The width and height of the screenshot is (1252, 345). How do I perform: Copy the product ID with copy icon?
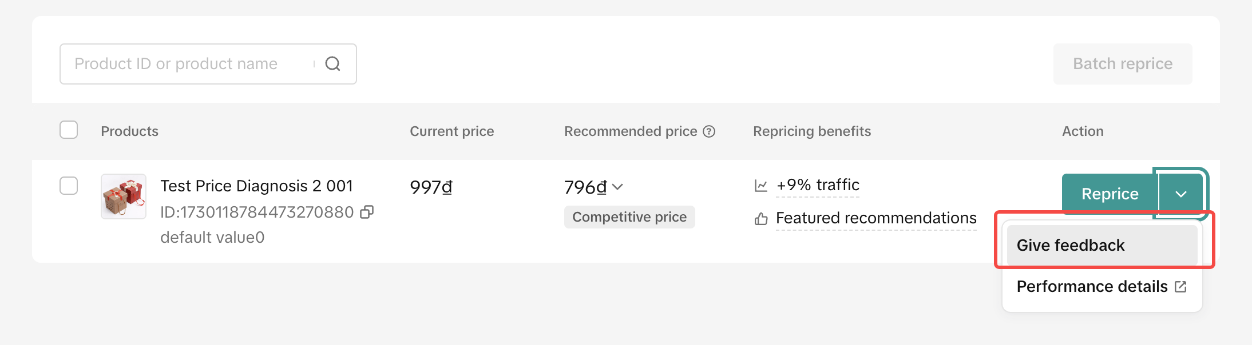click(x=367, y=212)
